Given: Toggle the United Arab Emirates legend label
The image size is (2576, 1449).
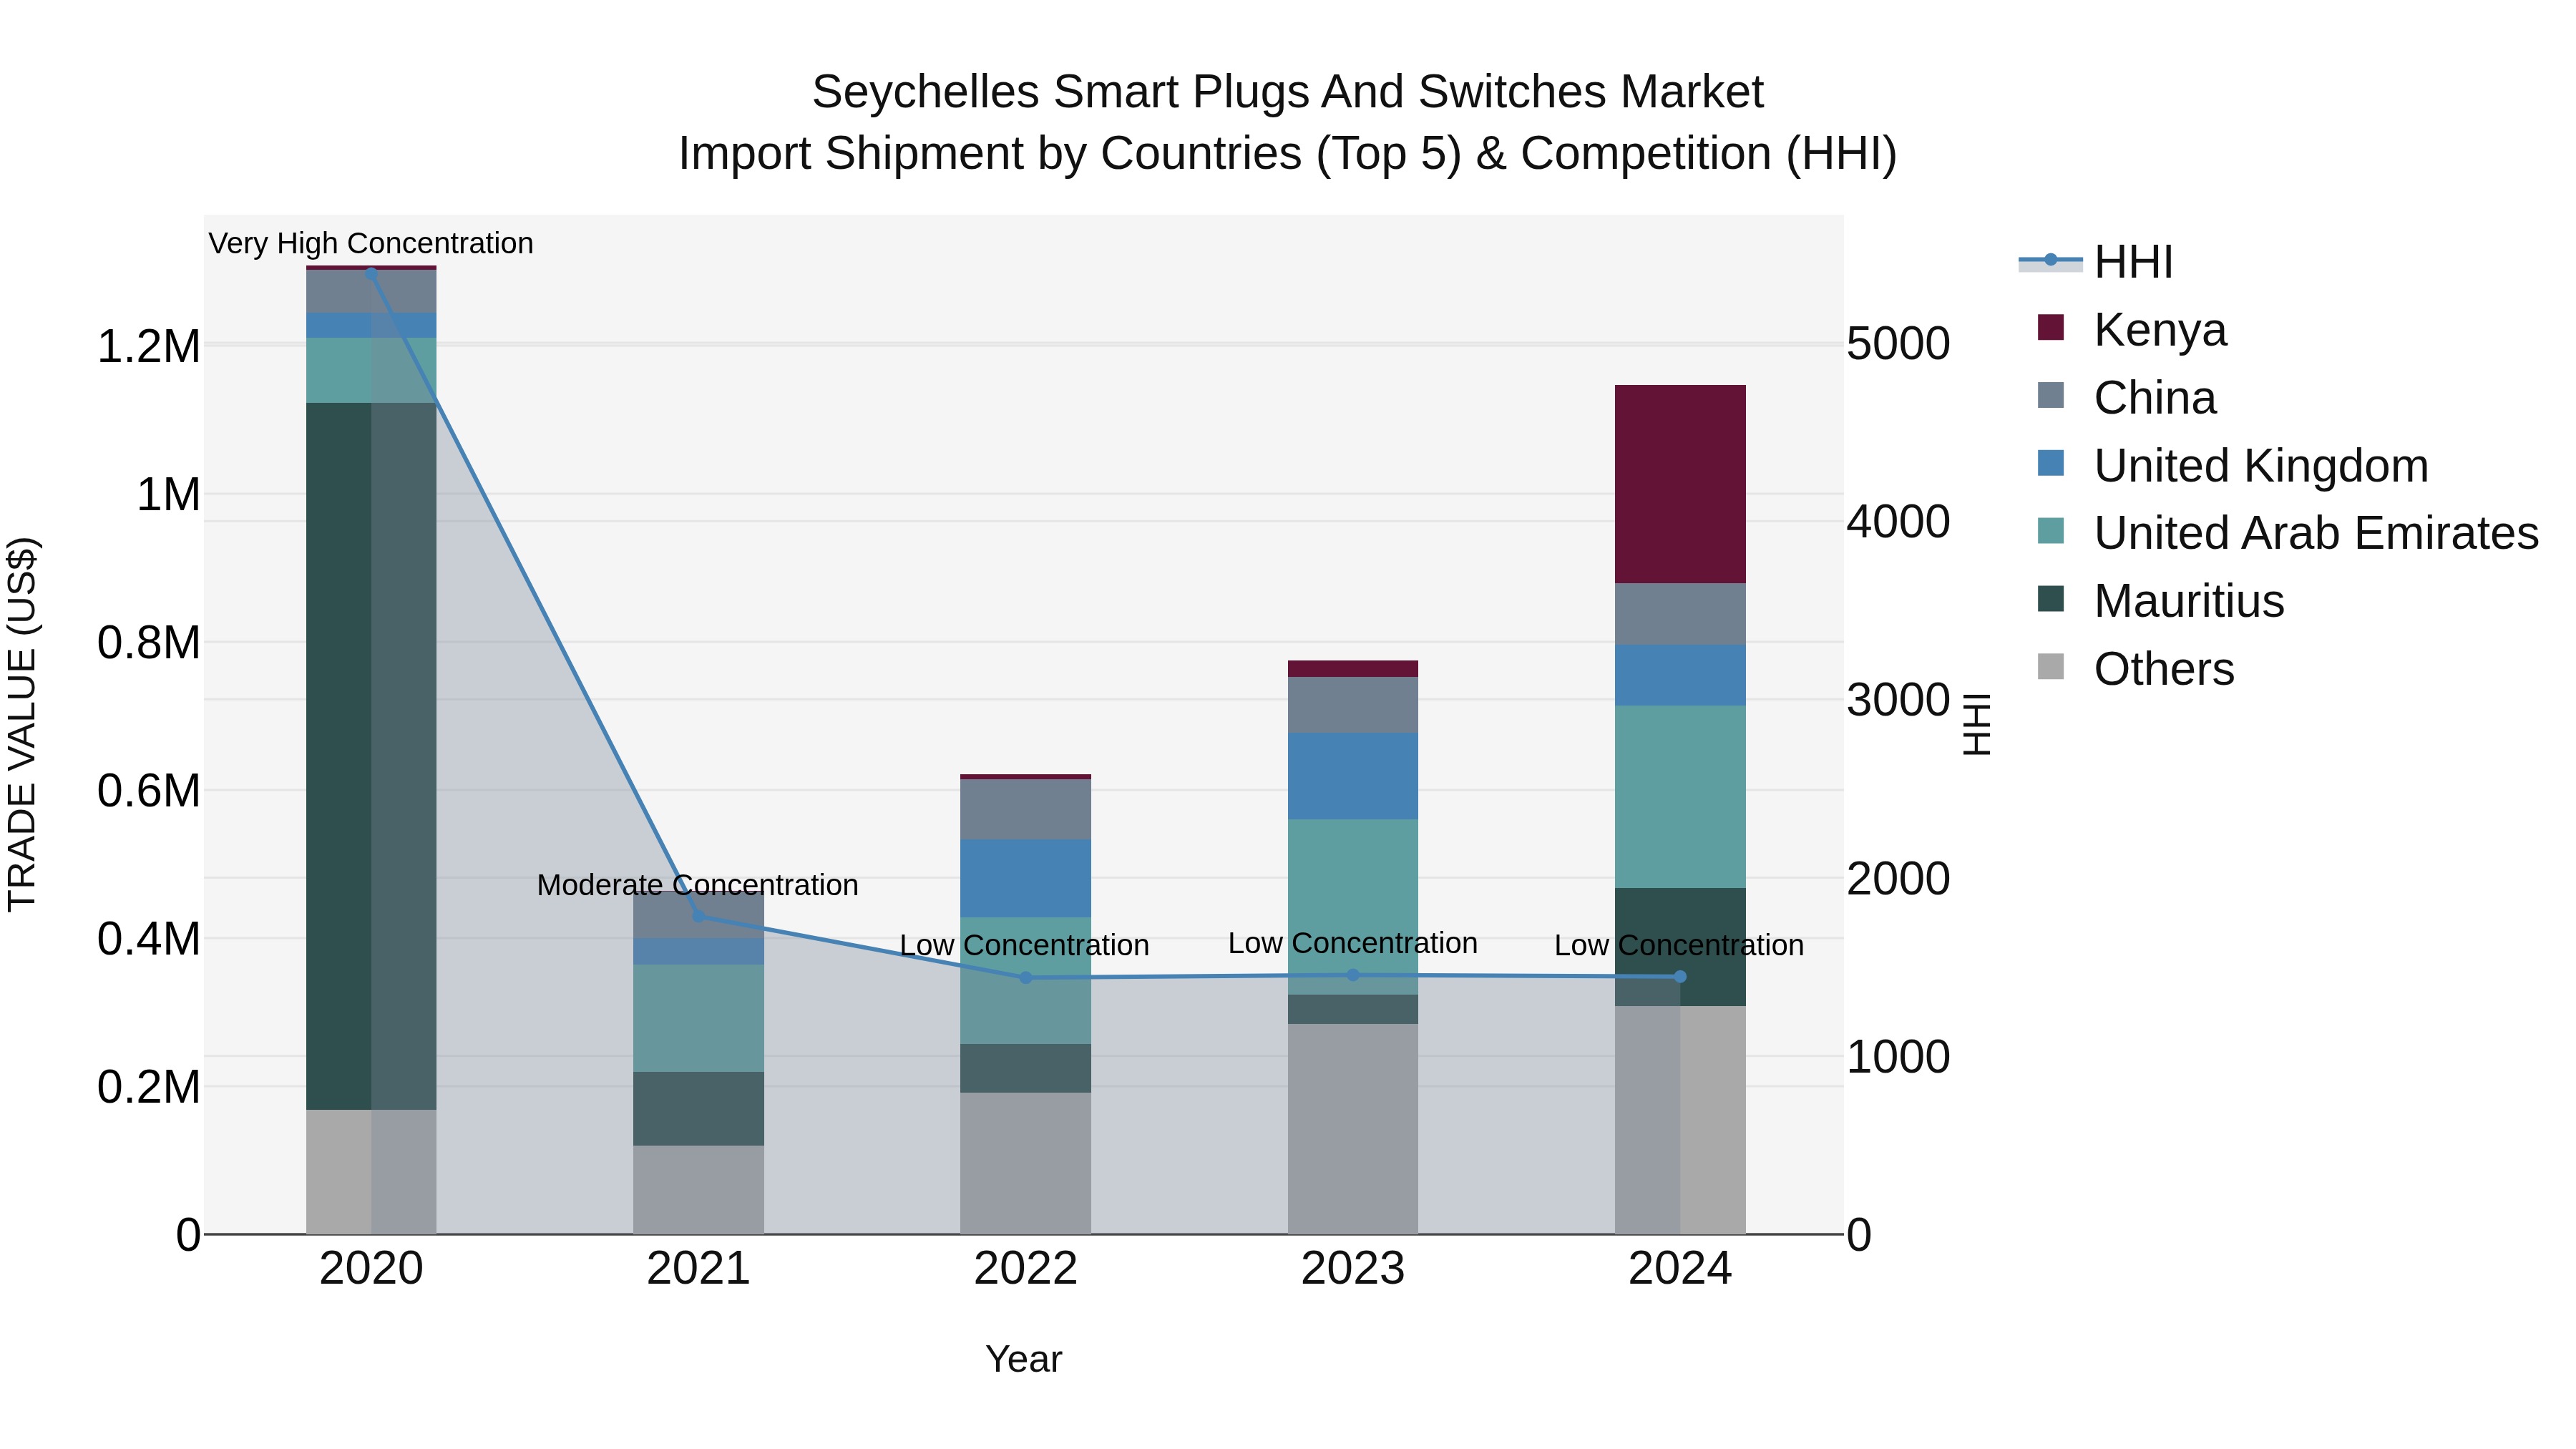Looking at the screenshot, I should click(x=2316, y=533).
